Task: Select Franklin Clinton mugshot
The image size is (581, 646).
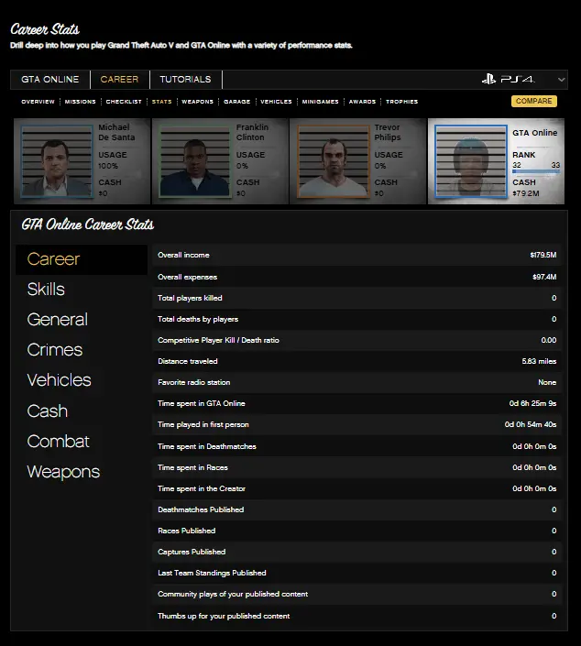Action: [194, 161]
